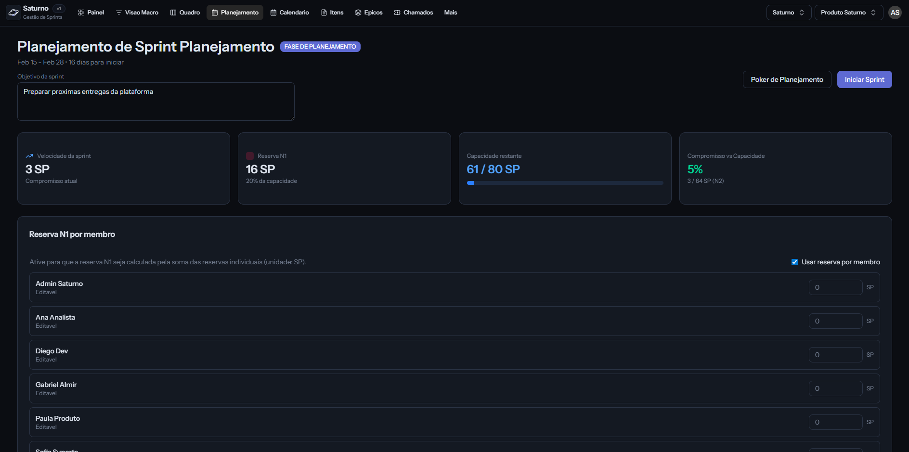Click the Saturno planet logo icon
909x452 pixels.
coord(13,13)
